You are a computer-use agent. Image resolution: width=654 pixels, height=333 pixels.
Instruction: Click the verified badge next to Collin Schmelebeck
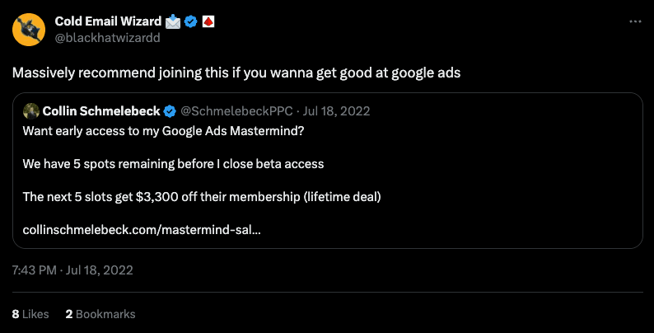pos(170,110)
